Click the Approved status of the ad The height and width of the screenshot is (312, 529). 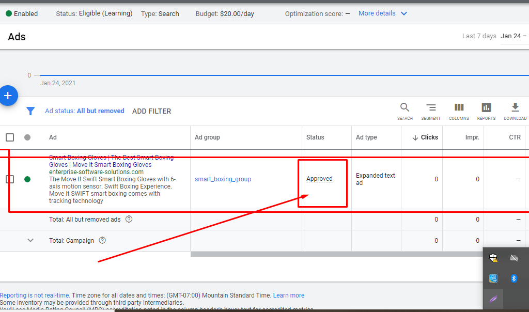pos(319,179)
